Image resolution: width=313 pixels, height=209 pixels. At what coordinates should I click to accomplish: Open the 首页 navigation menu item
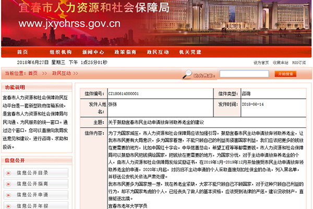[23, 52]
